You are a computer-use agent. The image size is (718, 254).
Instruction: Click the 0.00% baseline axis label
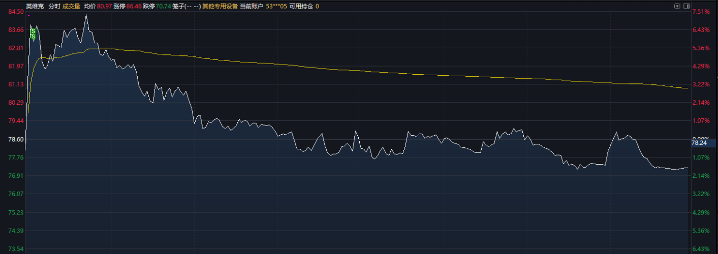(700, 138)
